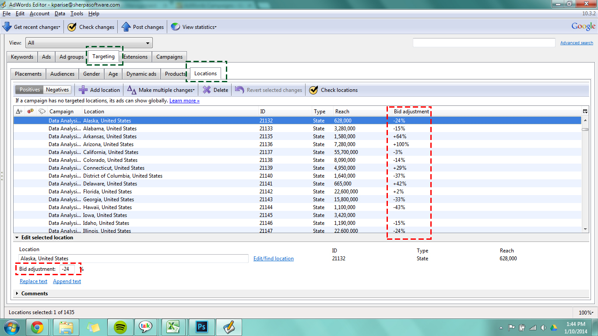This screenshot has width=598, height=336.
Task: Click the AdWords Editor taskbar icon
Action: [229, 327]
